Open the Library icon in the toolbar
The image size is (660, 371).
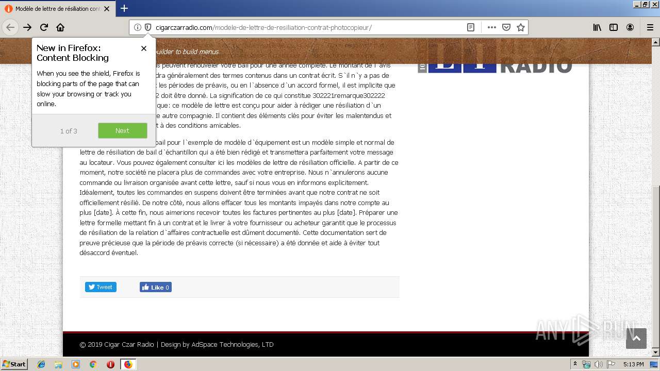click(x=597, y=27)
